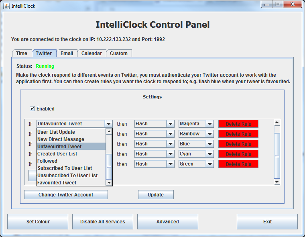Viewport: 305px width, 237px height.
Task: Open the Calendar tab
Action: pos(91,53)
